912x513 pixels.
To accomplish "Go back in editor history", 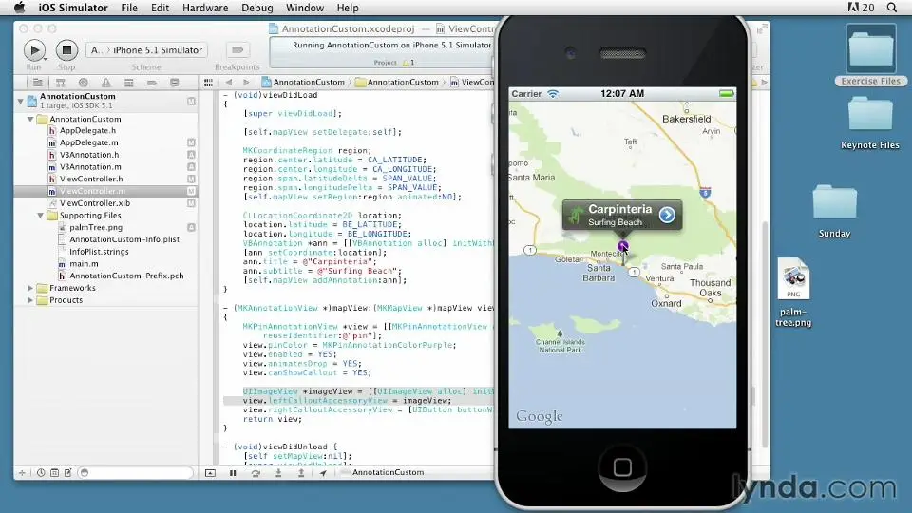I will (229, 83).
